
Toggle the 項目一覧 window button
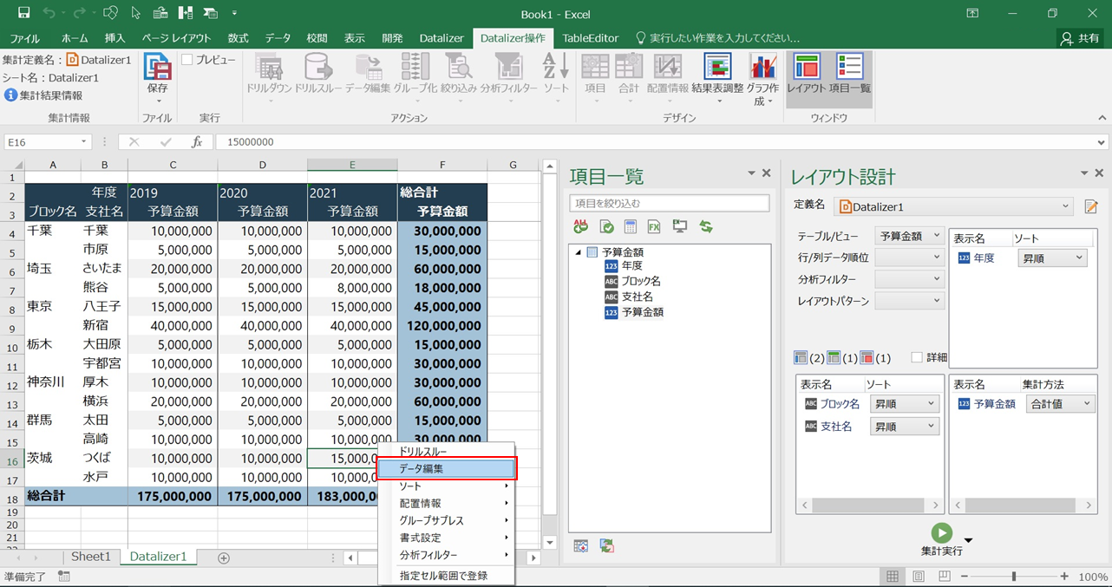[849, 68]
